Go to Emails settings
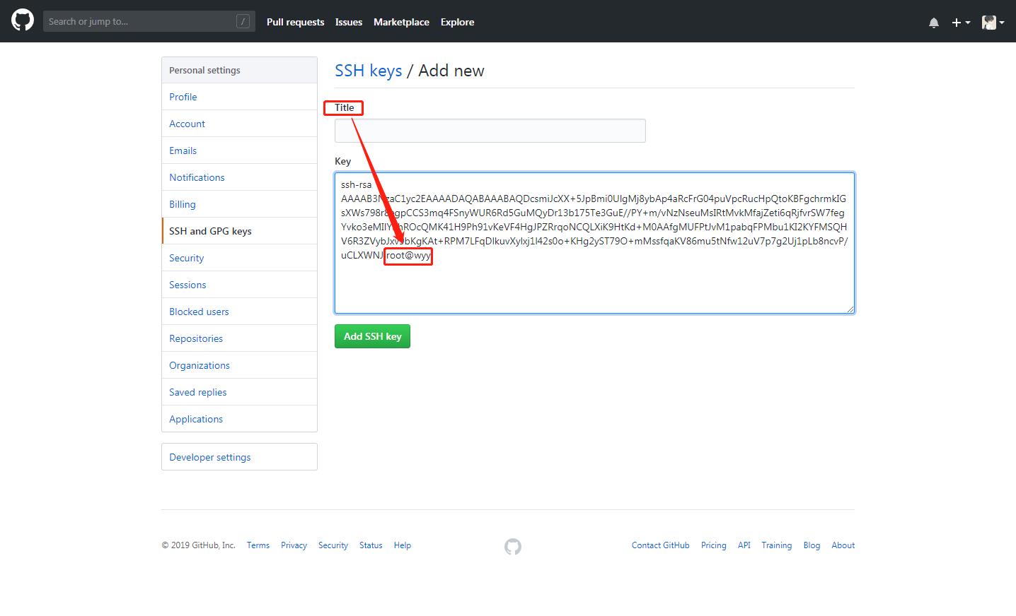The width and height of the screenshot is (1016, 616). 239,150
